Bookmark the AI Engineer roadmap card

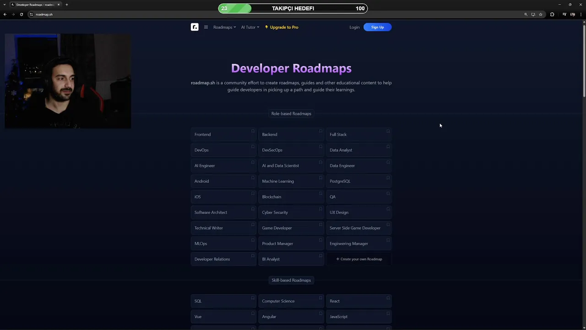click(253, 162)
